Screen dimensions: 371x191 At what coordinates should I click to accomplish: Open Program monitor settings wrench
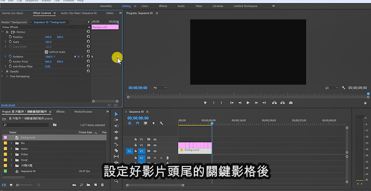pos(343,88)
